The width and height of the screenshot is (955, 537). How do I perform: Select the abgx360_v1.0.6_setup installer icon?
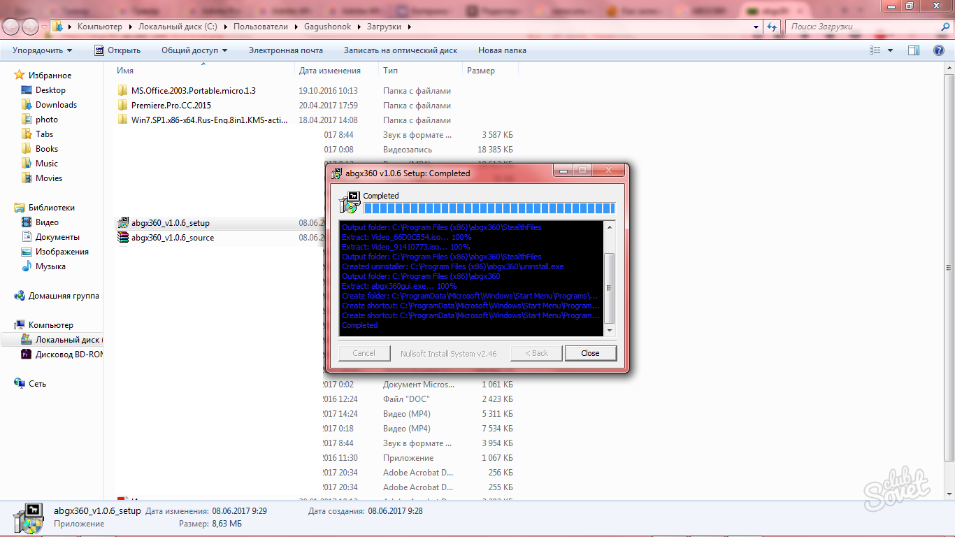pyautogui.click(x=123, y=223)
